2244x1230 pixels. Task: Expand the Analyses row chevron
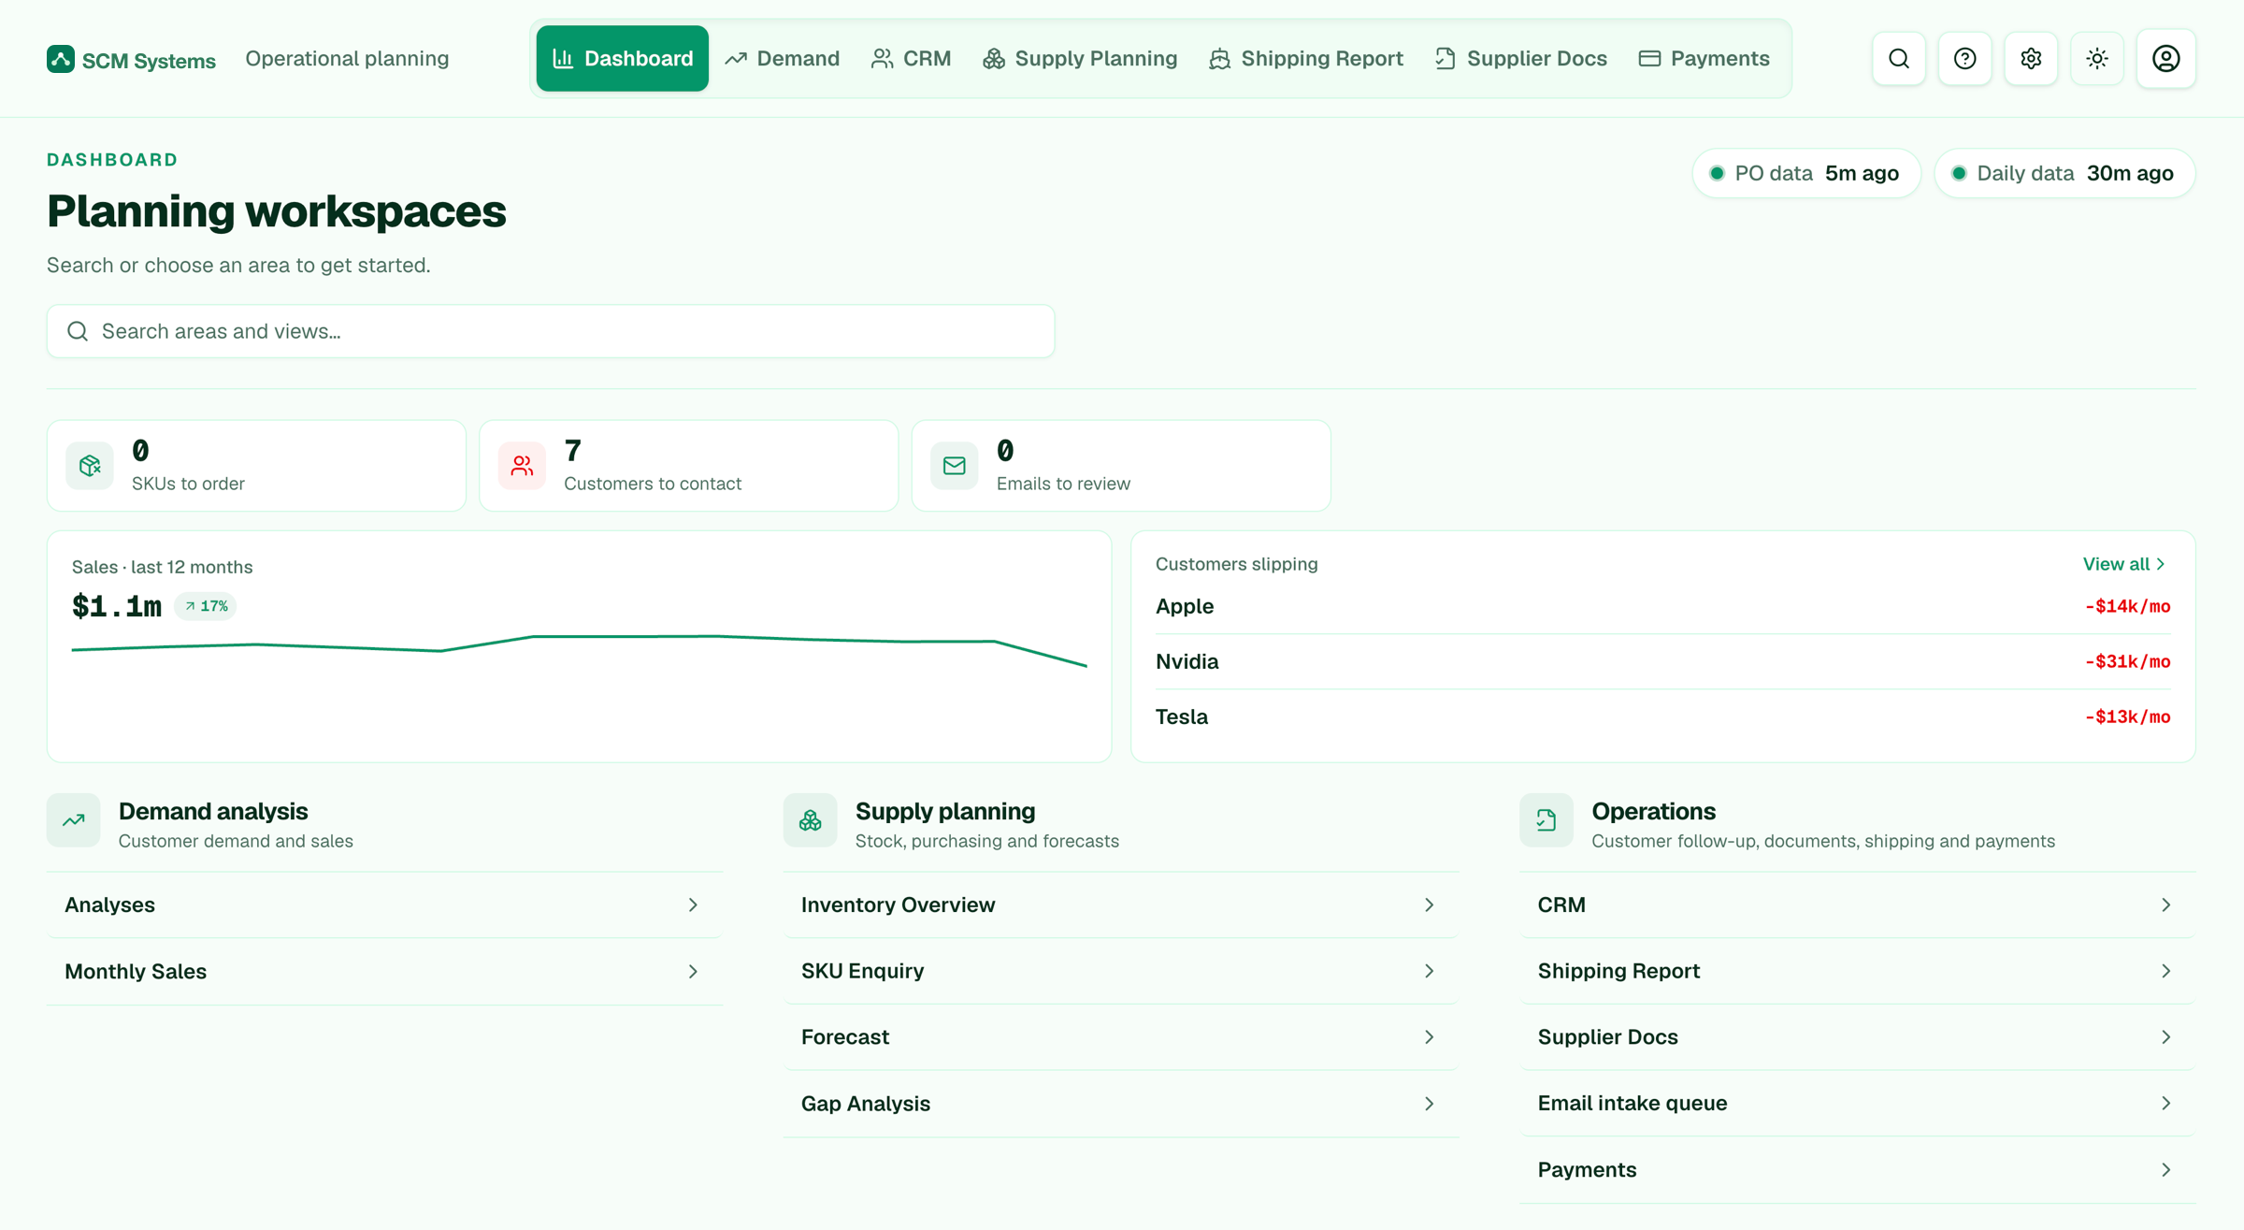(693, 904)
